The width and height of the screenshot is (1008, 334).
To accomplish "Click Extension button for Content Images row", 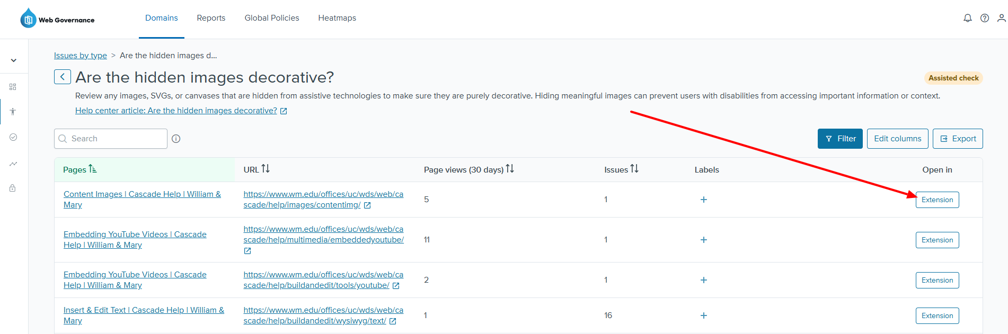I will tap(937, 200).
